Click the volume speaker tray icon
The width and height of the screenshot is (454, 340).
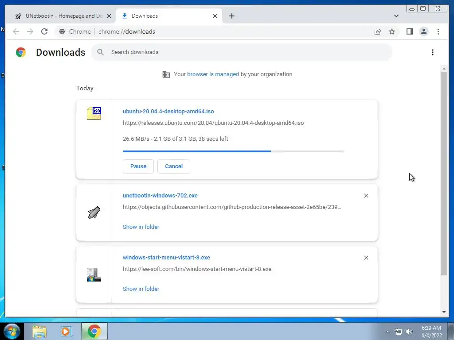pos(409,332)
